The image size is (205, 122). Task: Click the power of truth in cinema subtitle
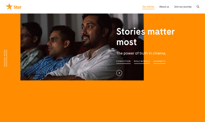tap(141, 53)
